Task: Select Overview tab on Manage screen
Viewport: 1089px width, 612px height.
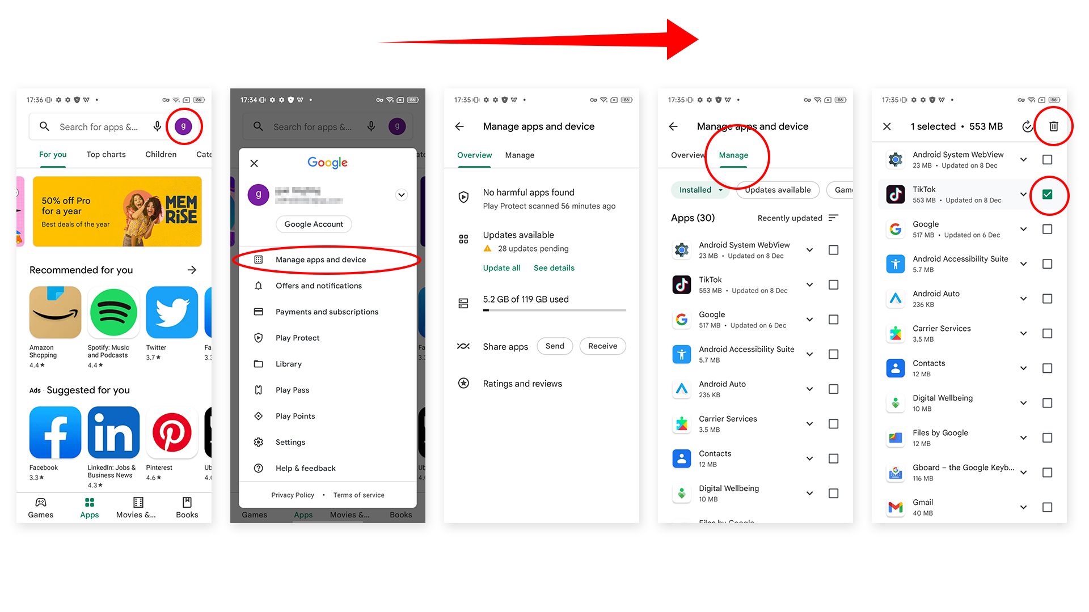Action: (688, 155)
